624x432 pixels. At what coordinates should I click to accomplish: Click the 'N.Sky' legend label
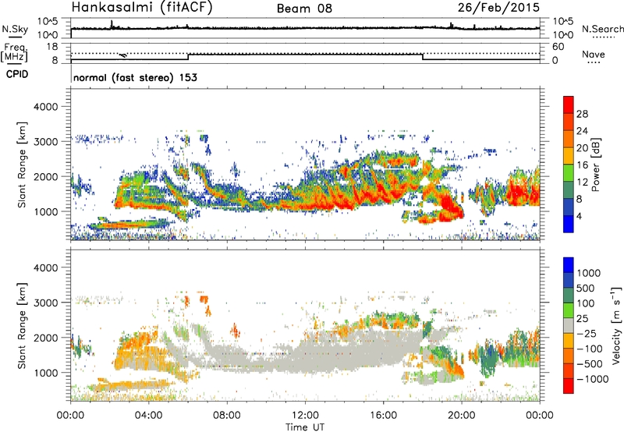(x=15, y=29)
